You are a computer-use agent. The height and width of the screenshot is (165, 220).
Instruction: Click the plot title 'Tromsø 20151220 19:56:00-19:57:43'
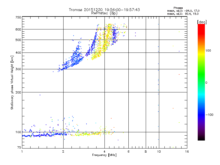104,10
